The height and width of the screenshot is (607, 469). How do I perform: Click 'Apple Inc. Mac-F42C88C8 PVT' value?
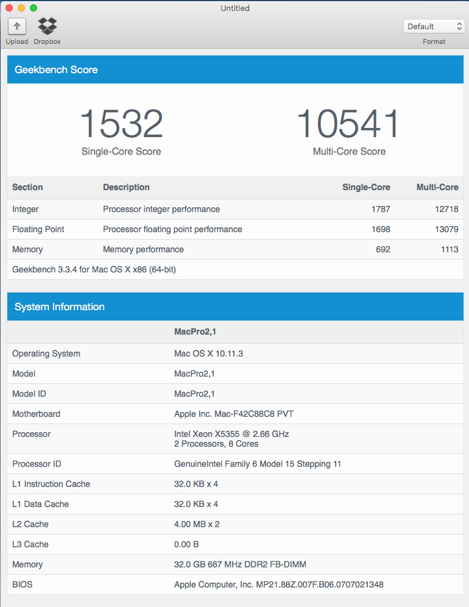[x=234, y=414]
